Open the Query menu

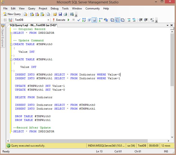click(32, 8)
